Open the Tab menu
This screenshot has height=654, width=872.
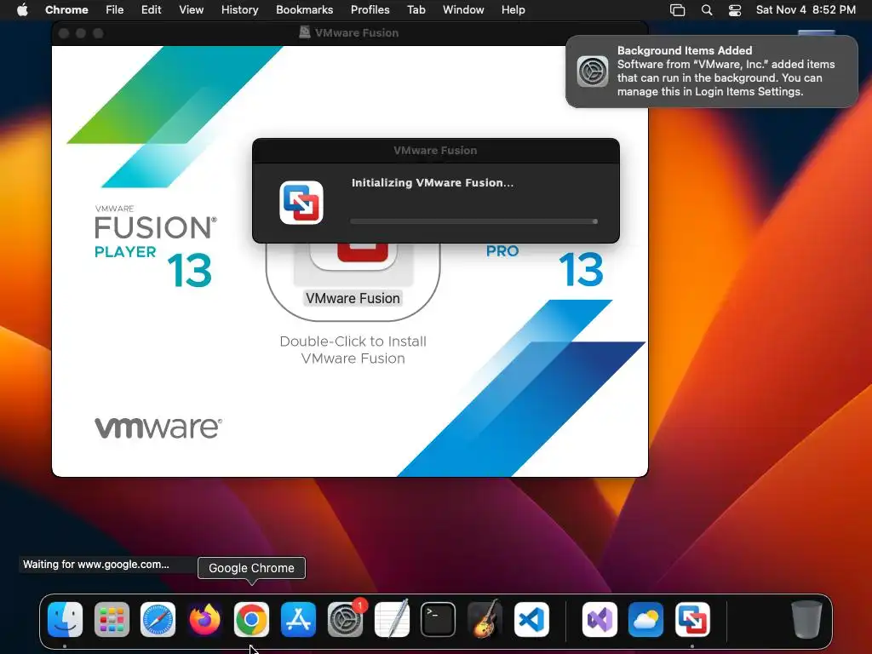416,10
